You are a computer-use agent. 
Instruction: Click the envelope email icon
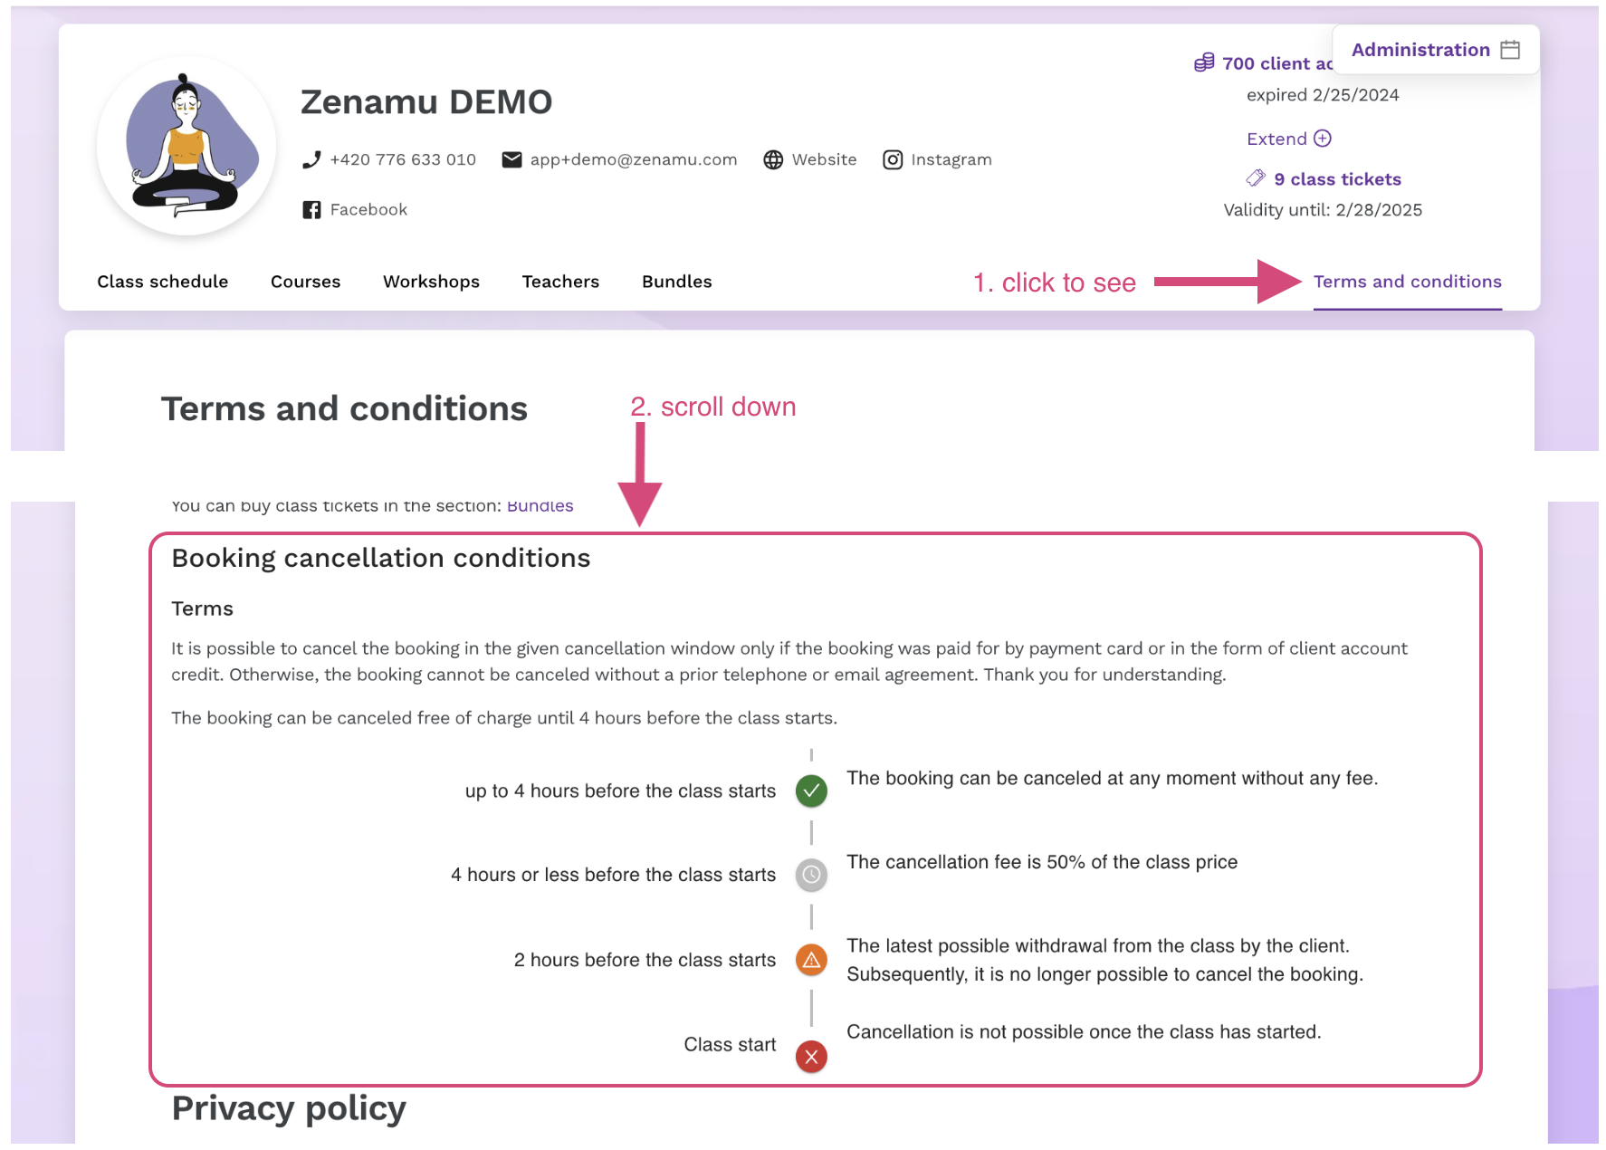point(511,160)
